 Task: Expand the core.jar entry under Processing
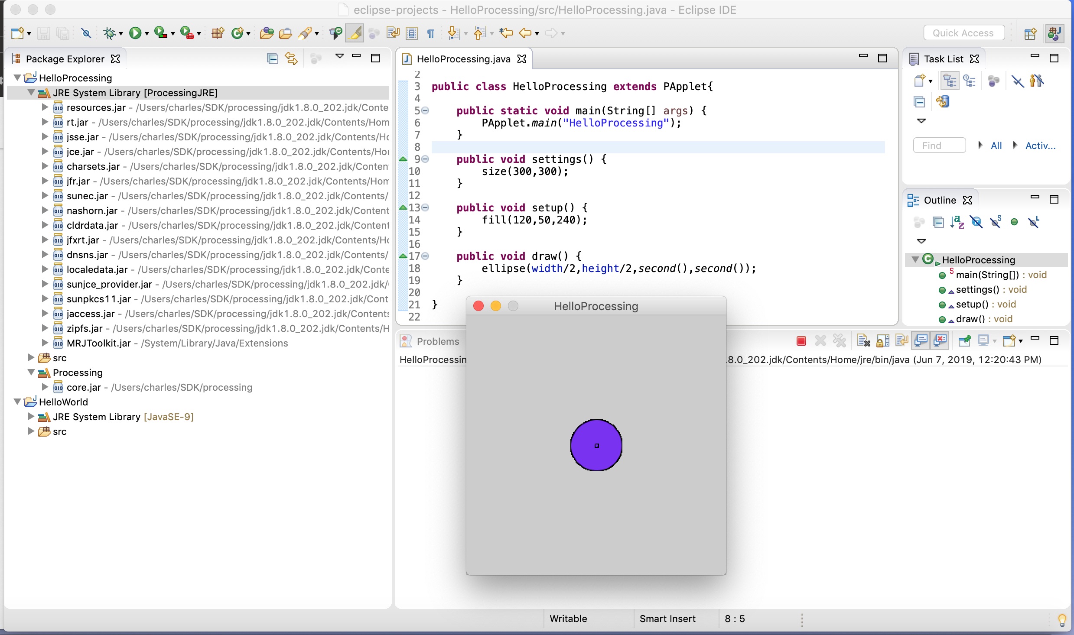(45, 387)
